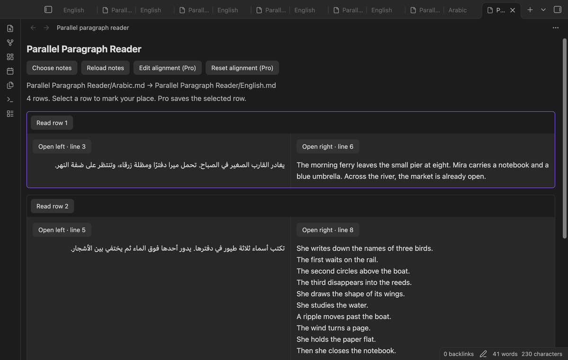The image size is (568, 360).
Task: Open the quick switcher file-search icon
Action: 10,28
